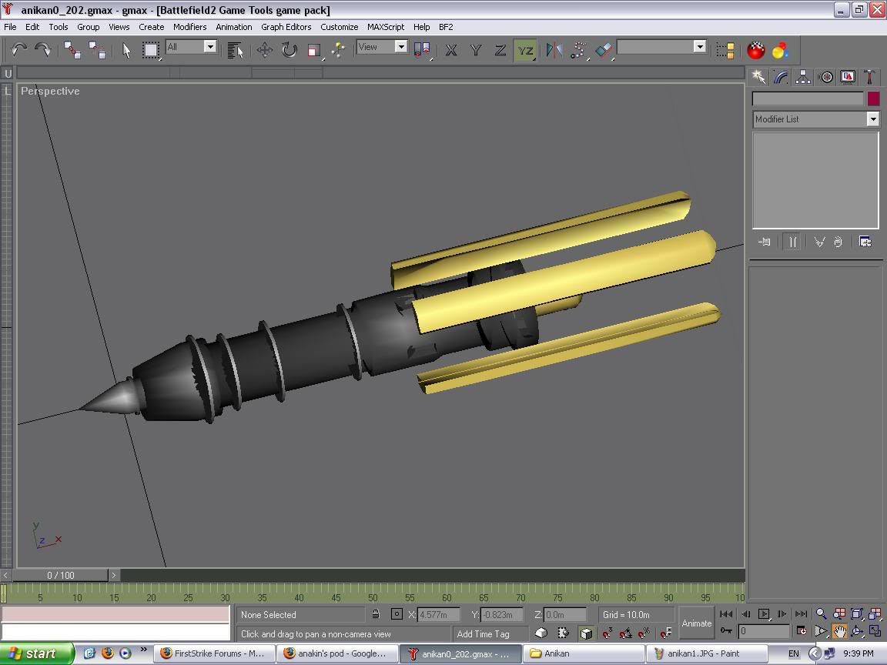This screenshot has width=887, height=665.
Task: Select the Select and Link tool
Action: 72,50
